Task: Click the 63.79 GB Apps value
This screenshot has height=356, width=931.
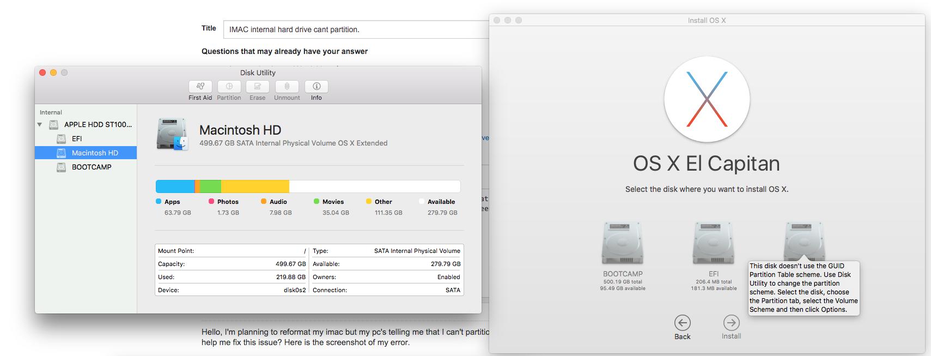Action: click(x=178, y=213)
